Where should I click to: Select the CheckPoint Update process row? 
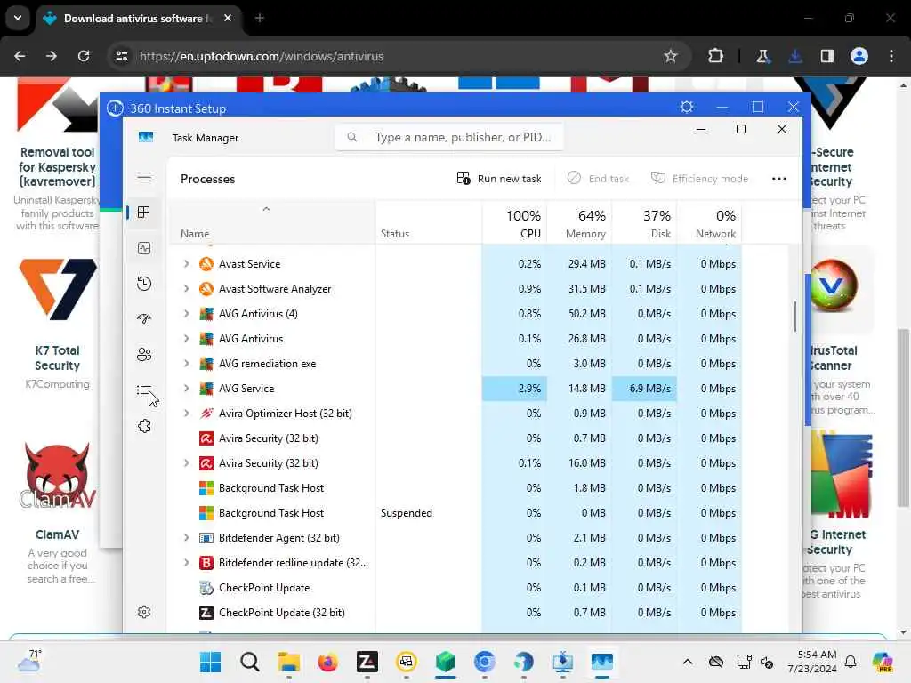(455, 588)
